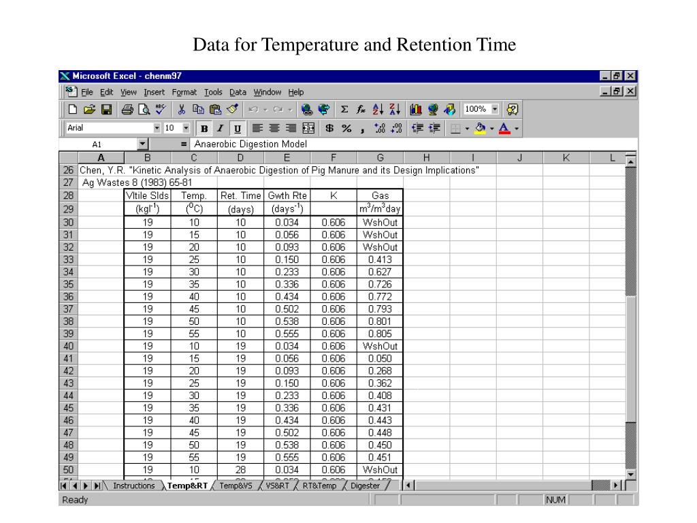Click the Increase Decimal icon
Viewport: 697px width, 523px height.
point(380,129)
